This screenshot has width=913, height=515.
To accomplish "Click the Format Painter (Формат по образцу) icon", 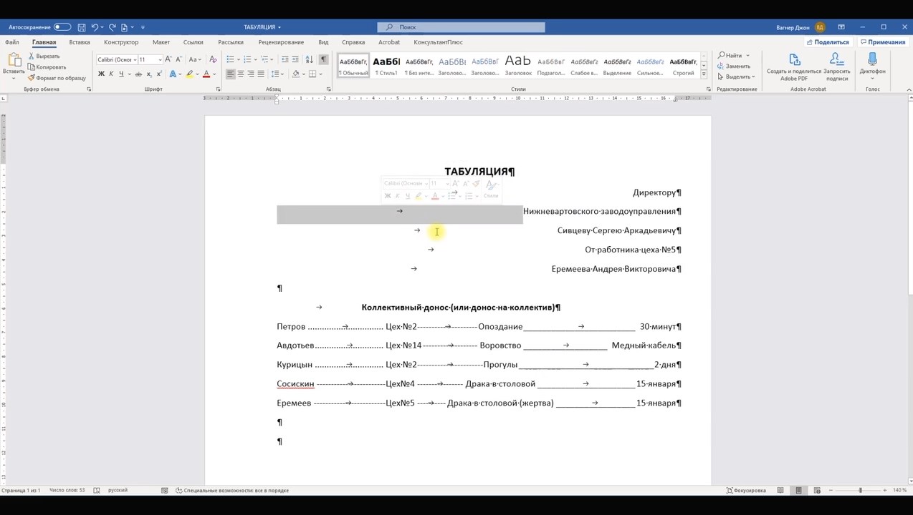I will 32,78.
